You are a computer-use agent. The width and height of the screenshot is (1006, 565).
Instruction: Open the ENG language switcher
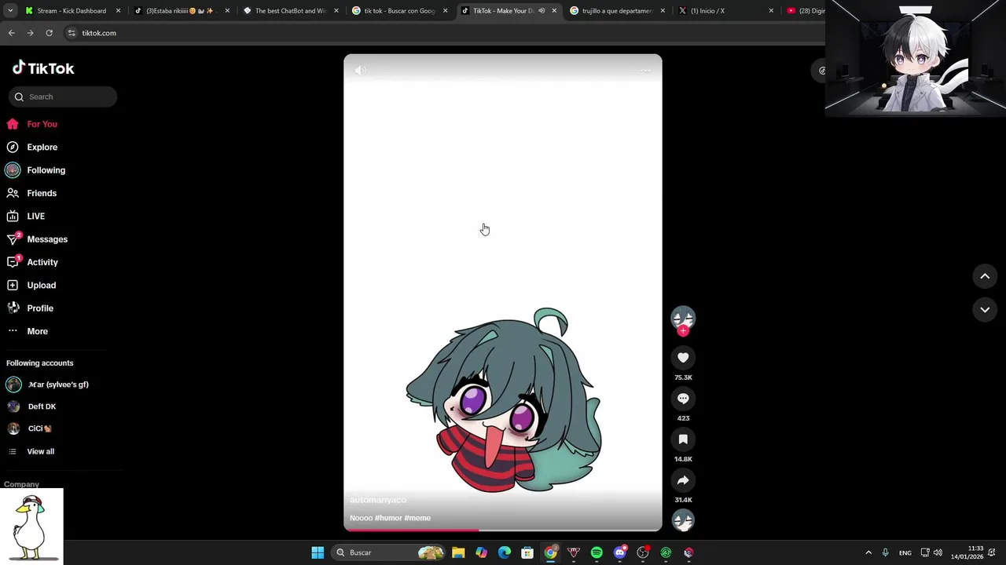click(x=905, y=552)
